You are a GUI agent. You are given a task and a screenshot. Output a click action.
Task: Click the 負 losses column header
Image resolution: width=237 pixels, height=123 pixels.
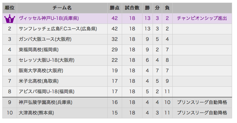point(167,8)
